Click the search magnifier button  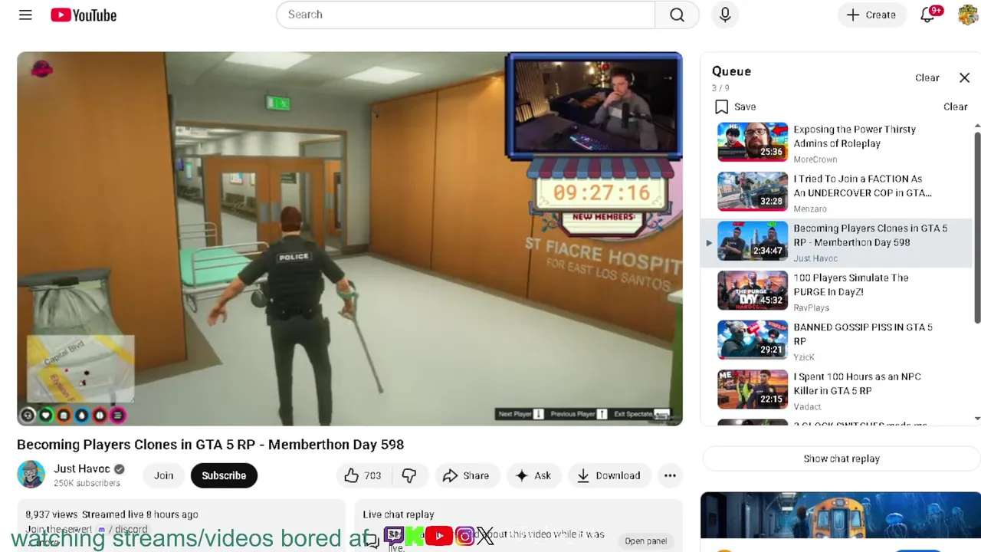pyautogui.click(x=677, y=15)
